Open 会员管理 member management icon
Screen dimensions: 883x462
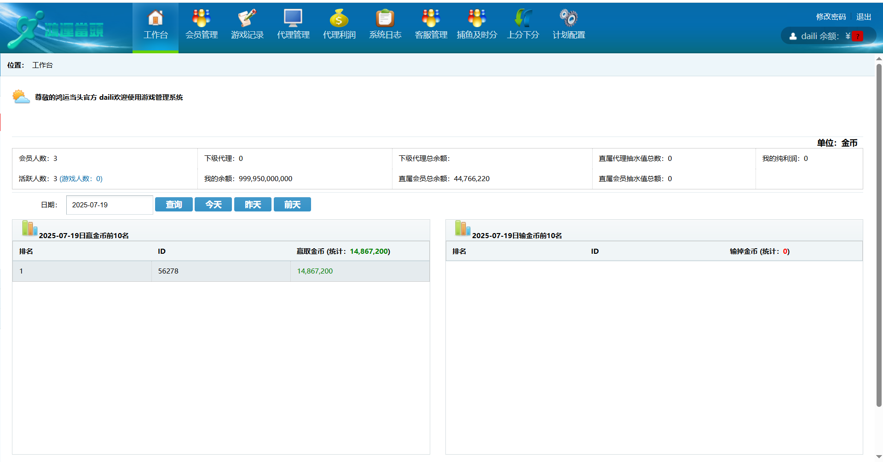point(202,19)
